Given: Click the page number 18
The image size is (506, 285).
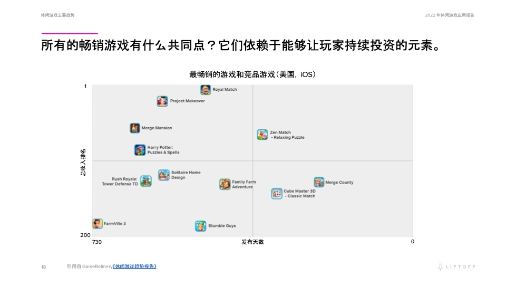Looking at the screenshot, I should [x=44, y=267].
